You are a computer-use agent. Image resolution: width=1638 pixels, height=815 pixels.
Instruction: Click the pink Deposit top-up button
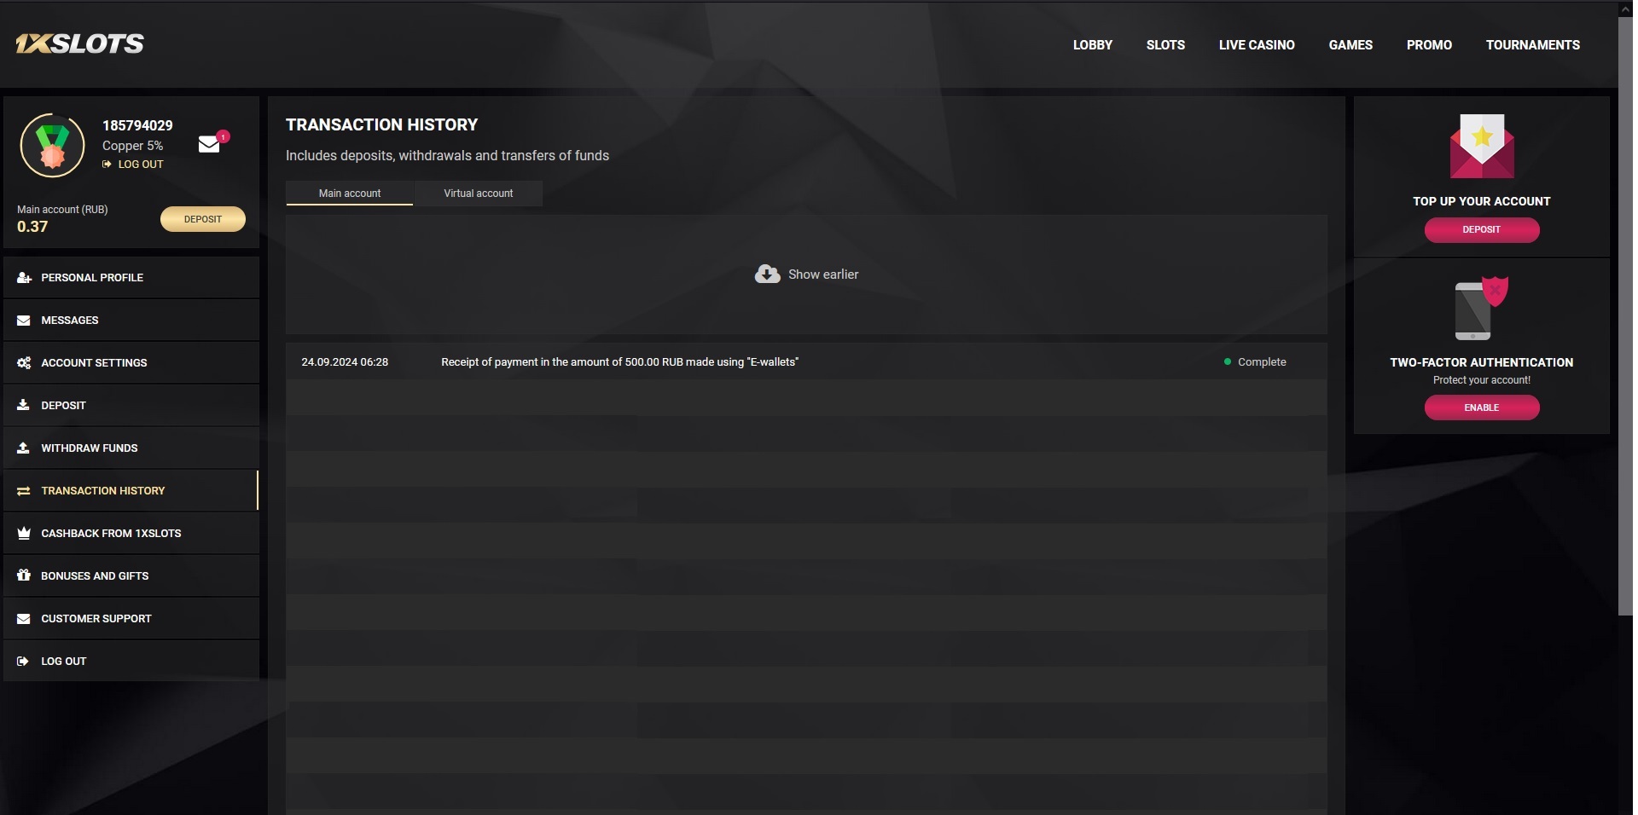1481,229
